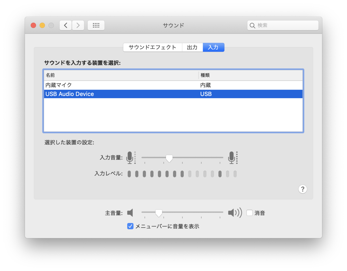Viewport: 347px width, 271px height.
Task: Close the サウンド window with red button
Action: click(34, 25)
